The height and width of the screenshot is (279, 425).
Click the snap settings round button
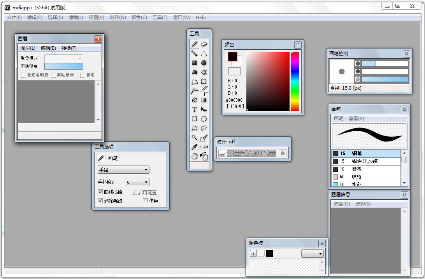coord(283,153)
